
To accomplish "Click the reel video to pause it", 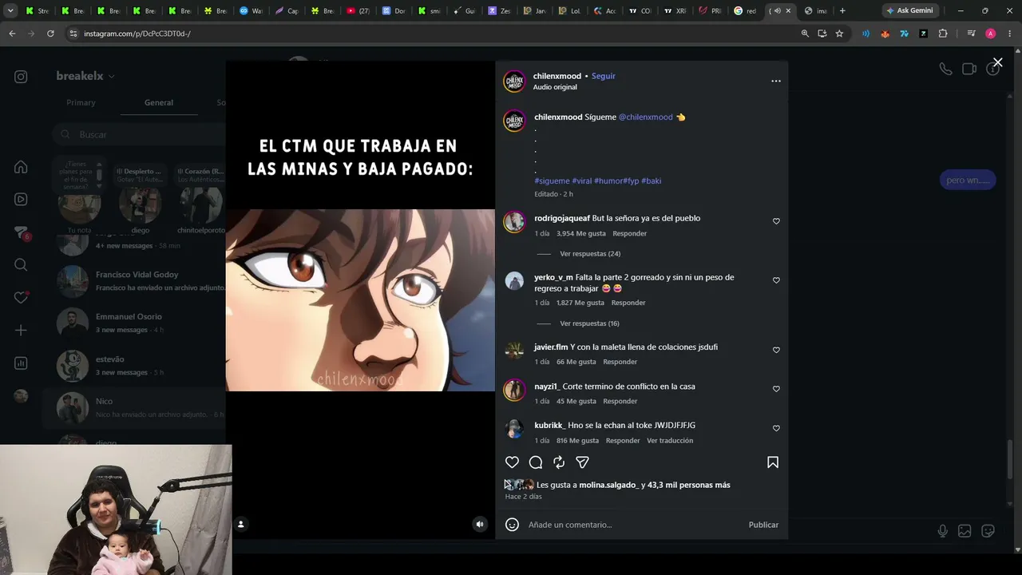I will [360, 300].
